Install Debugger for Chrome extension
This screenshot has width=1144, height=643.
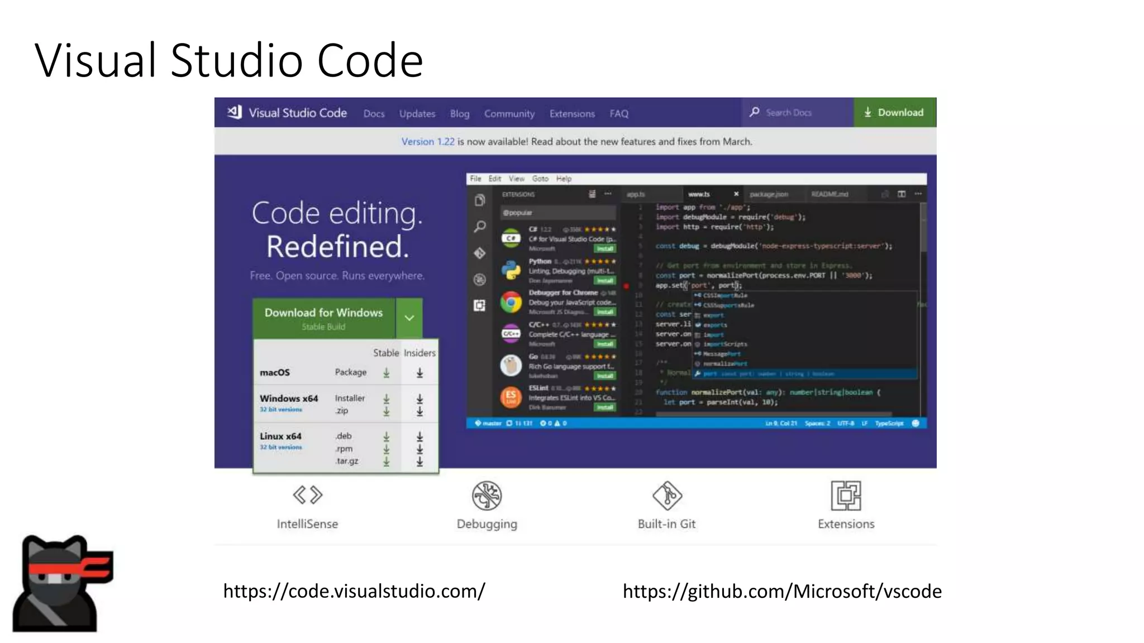tap(605, 312)
